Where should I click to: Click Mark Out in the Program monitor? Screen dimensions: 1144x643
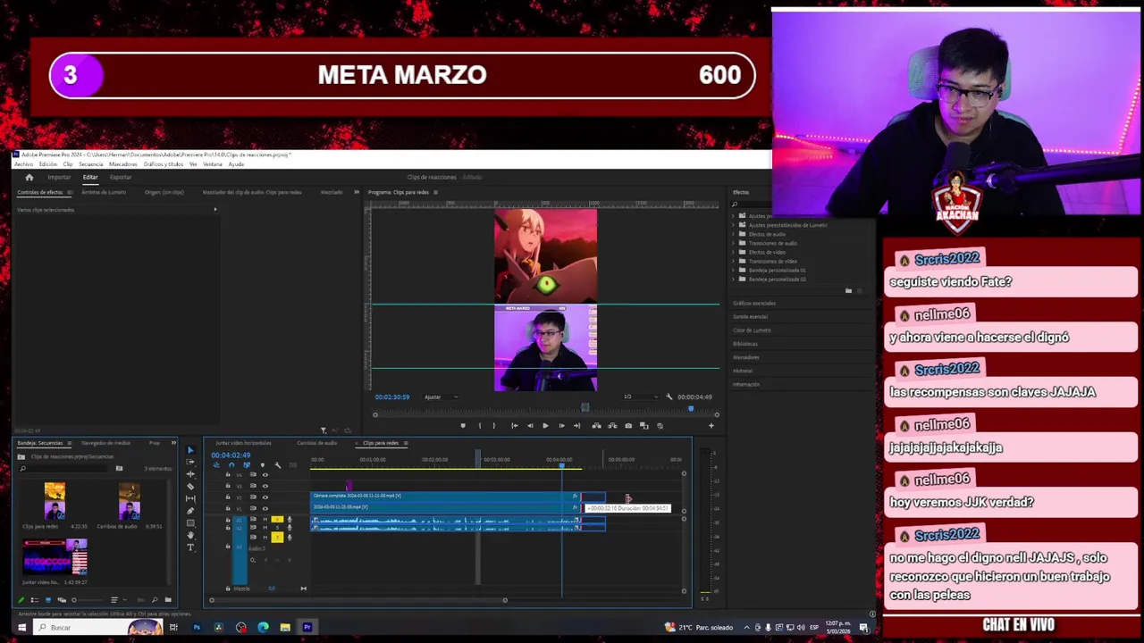pos(494,426)
